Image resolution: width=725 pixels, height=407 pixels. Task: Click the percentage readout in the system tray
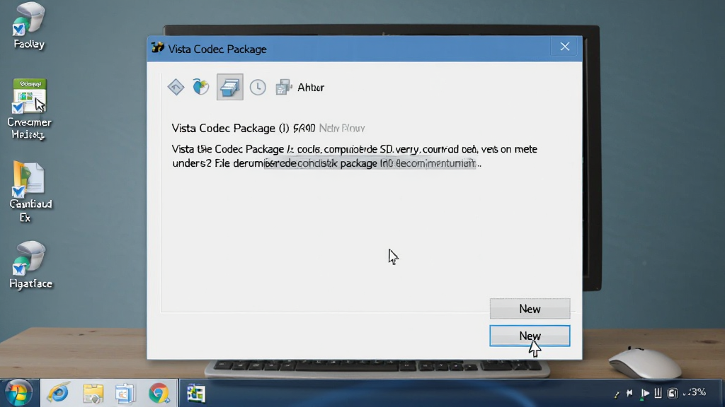pos(696,392)
